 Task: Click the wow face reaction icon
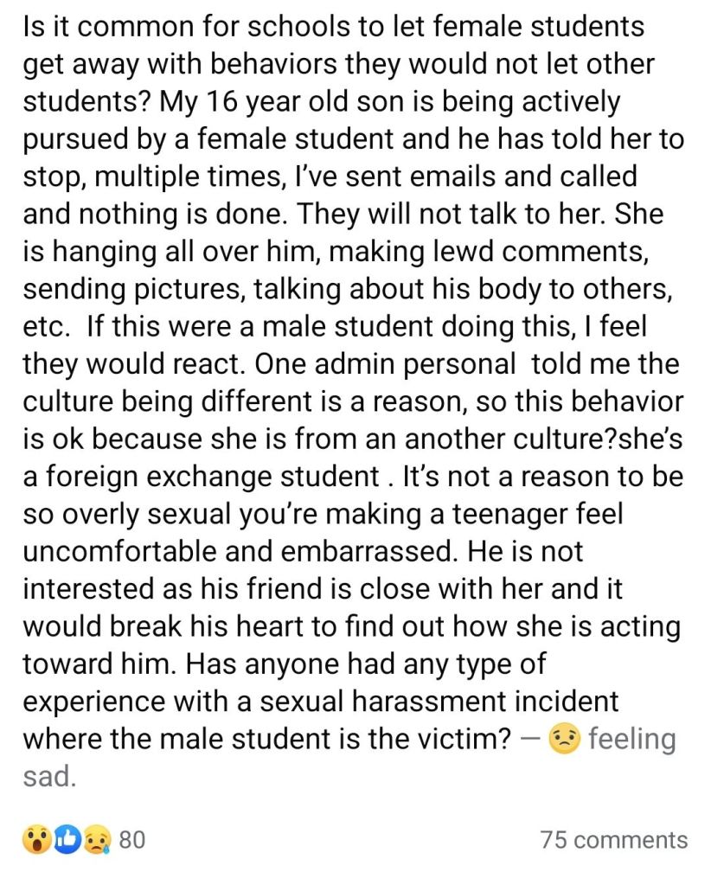click(x=37, y=838)
